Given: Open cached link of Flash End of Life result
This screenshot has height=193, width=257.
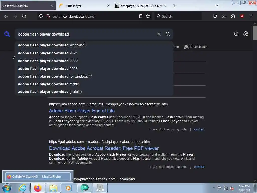Looking at the screenshot, I should (199, 129).
